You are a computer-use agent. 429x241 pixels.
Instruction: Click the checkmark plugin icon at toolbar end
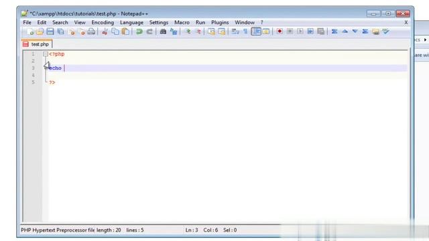386,31
